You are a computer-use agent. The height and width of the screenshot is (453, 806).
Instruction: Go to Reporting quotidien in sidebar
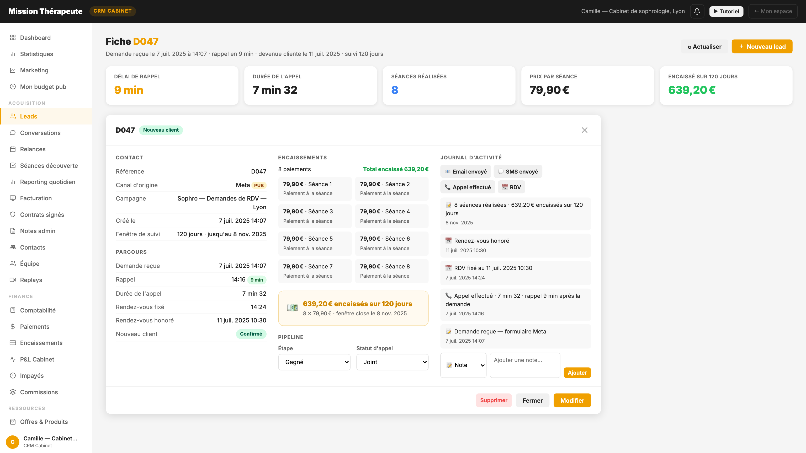coord(46,182)
